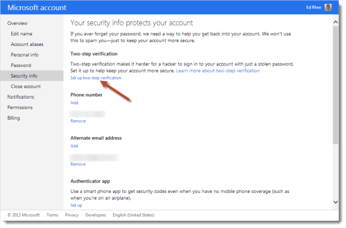This screenshot has height=228, width=346.
Task: Open Account aliases page
Action: point(27,44)
